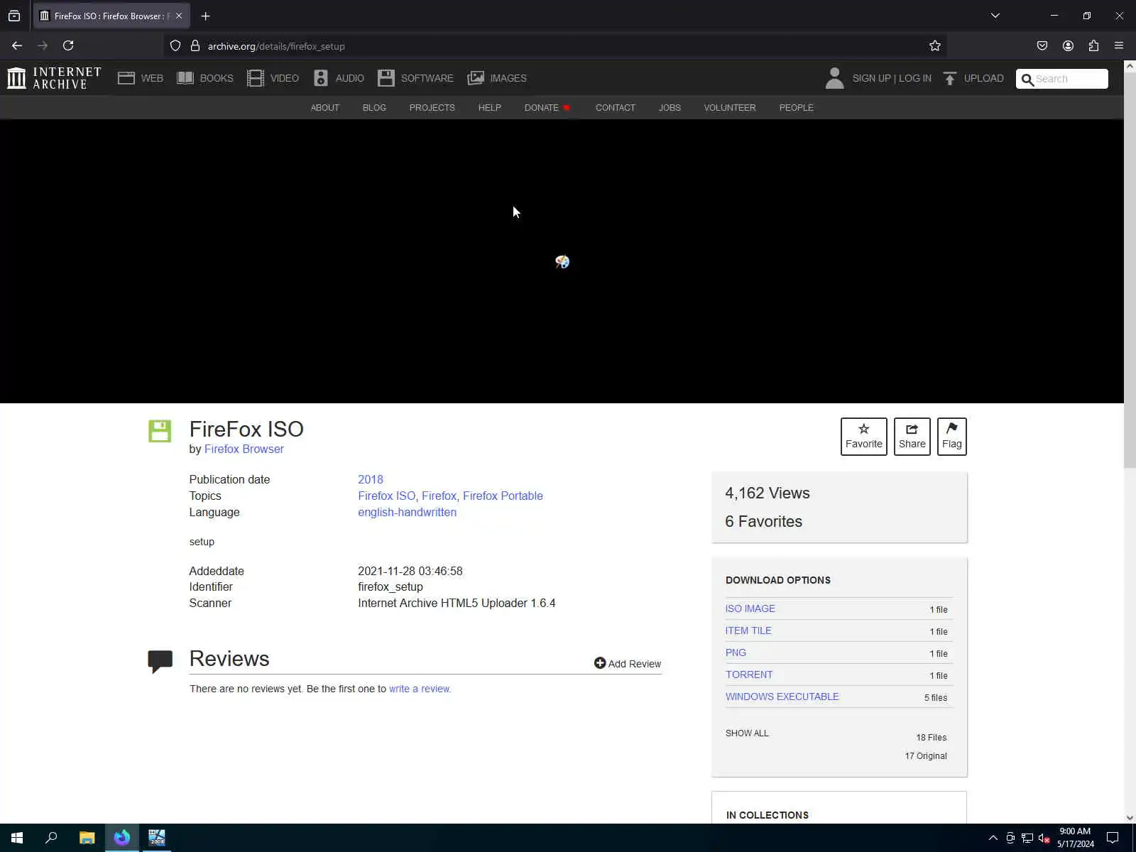Click the Upload arrow icon

pyautogui.click(x=950, y=78)
